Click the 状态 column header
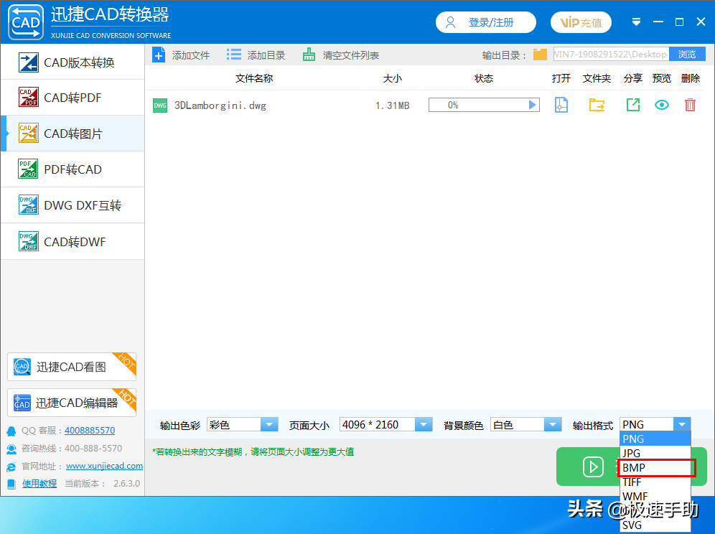715x534 pixels. point(484,78)
